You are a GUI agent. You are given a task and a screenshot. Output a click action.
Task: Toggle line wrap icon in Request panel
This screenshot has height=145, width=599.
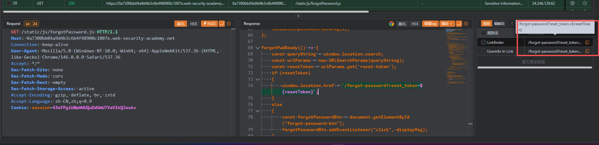[x=222, y=24]
